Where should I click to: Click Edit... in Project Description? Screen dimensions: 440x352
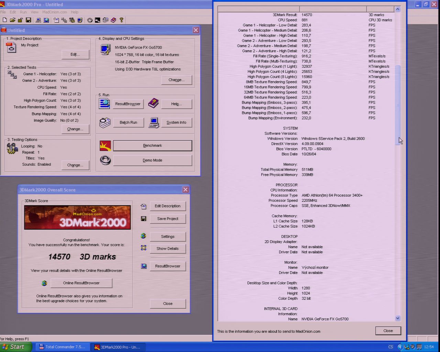(x=75, y=55)
